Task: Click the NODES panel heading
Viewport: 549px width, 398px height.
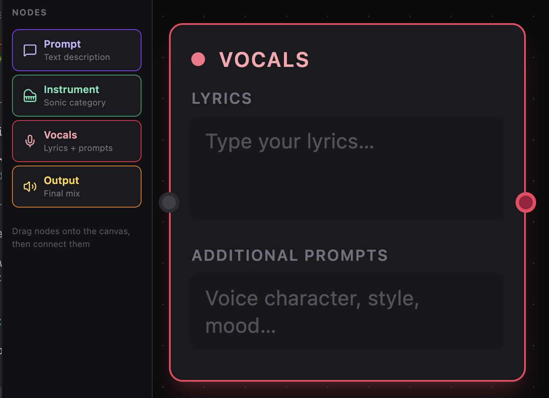Action: (x=29, y=12)
